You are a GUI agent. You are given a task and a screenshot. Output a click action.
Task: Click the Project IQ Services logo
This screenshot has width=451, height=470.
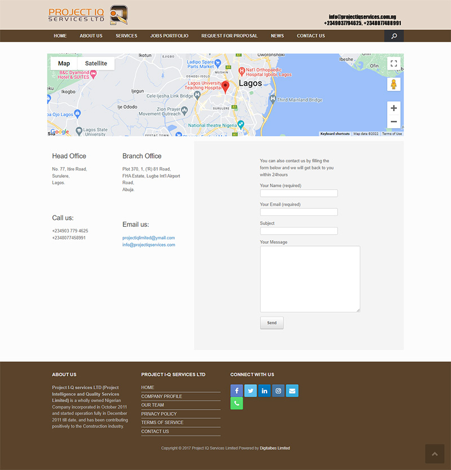[x=89, y=15]
